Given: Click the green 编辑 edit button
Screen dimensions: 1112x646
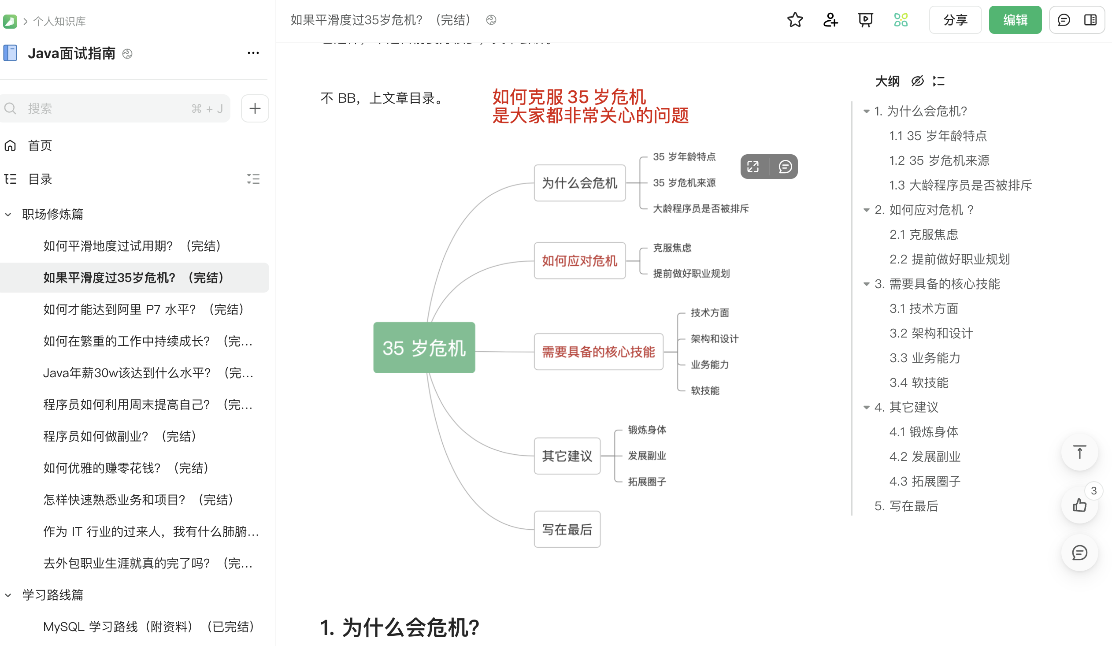Looking at the screenshot, I should (1015, 20).
